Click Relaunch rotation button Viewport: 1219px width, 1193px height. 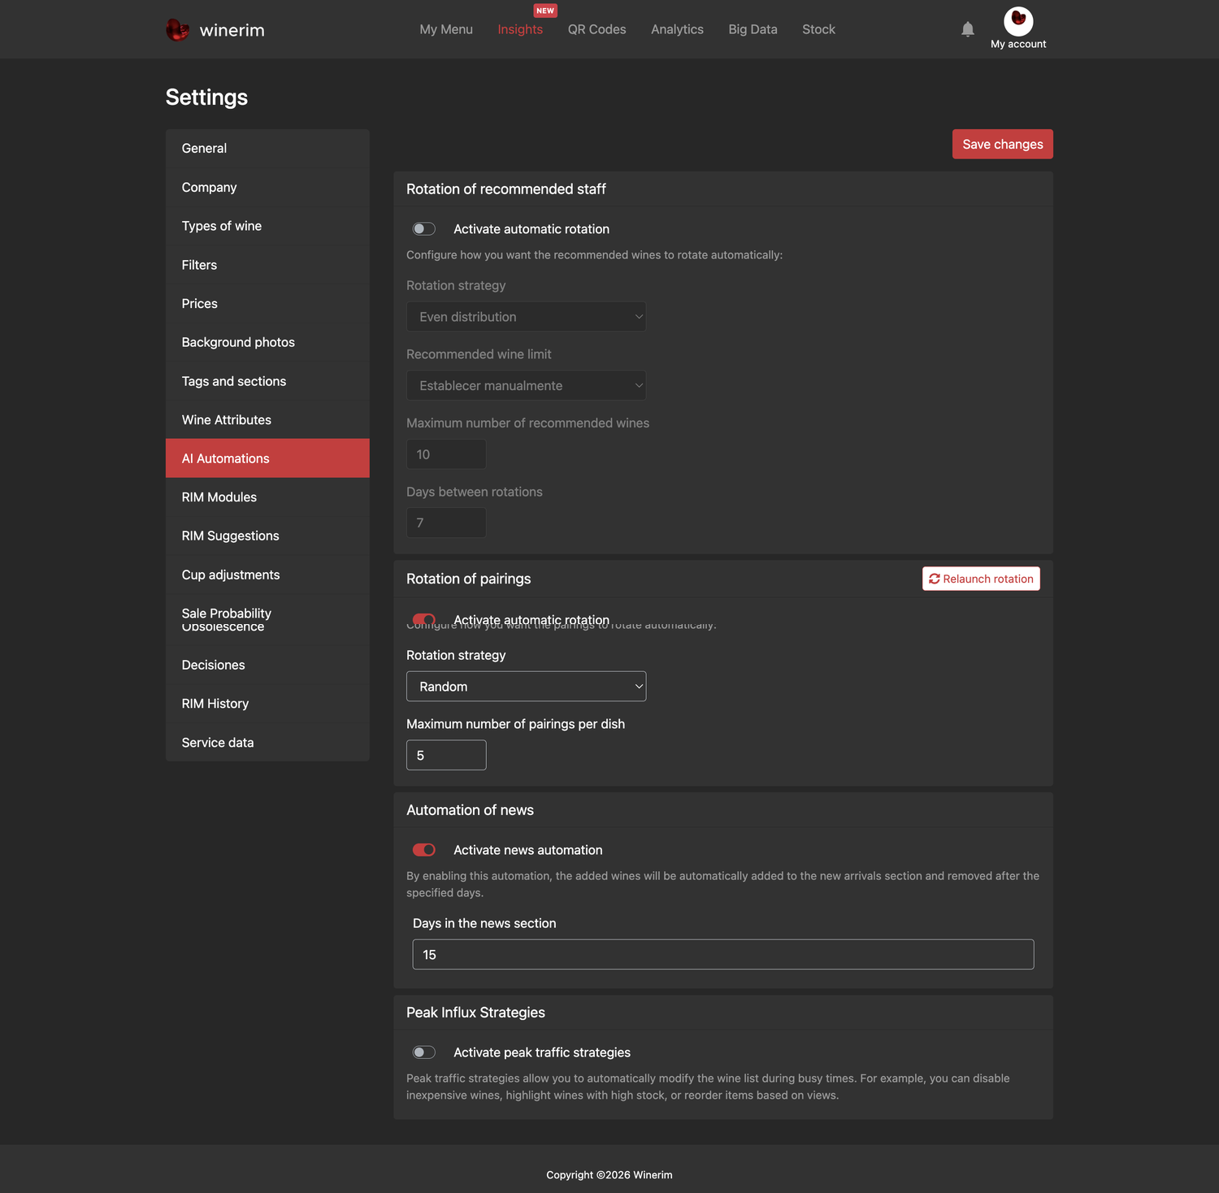[981, 579]
